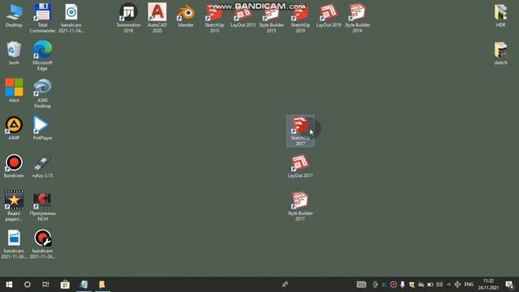Open the SketchUp 2019 shortcut
519x292 pixels.
click(300, 18)
